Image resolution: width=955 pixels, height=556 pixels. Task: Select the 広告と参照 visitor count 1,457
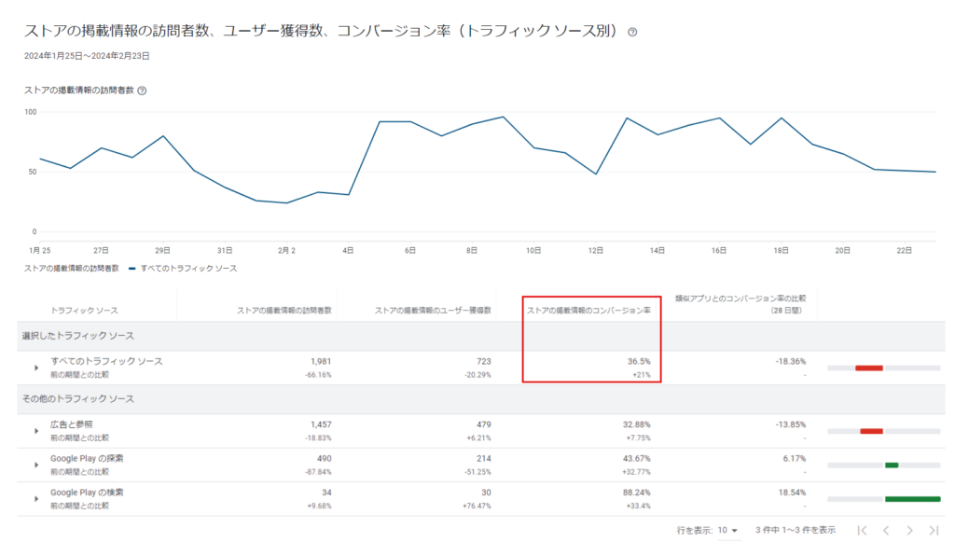click(x=321, y=425)
